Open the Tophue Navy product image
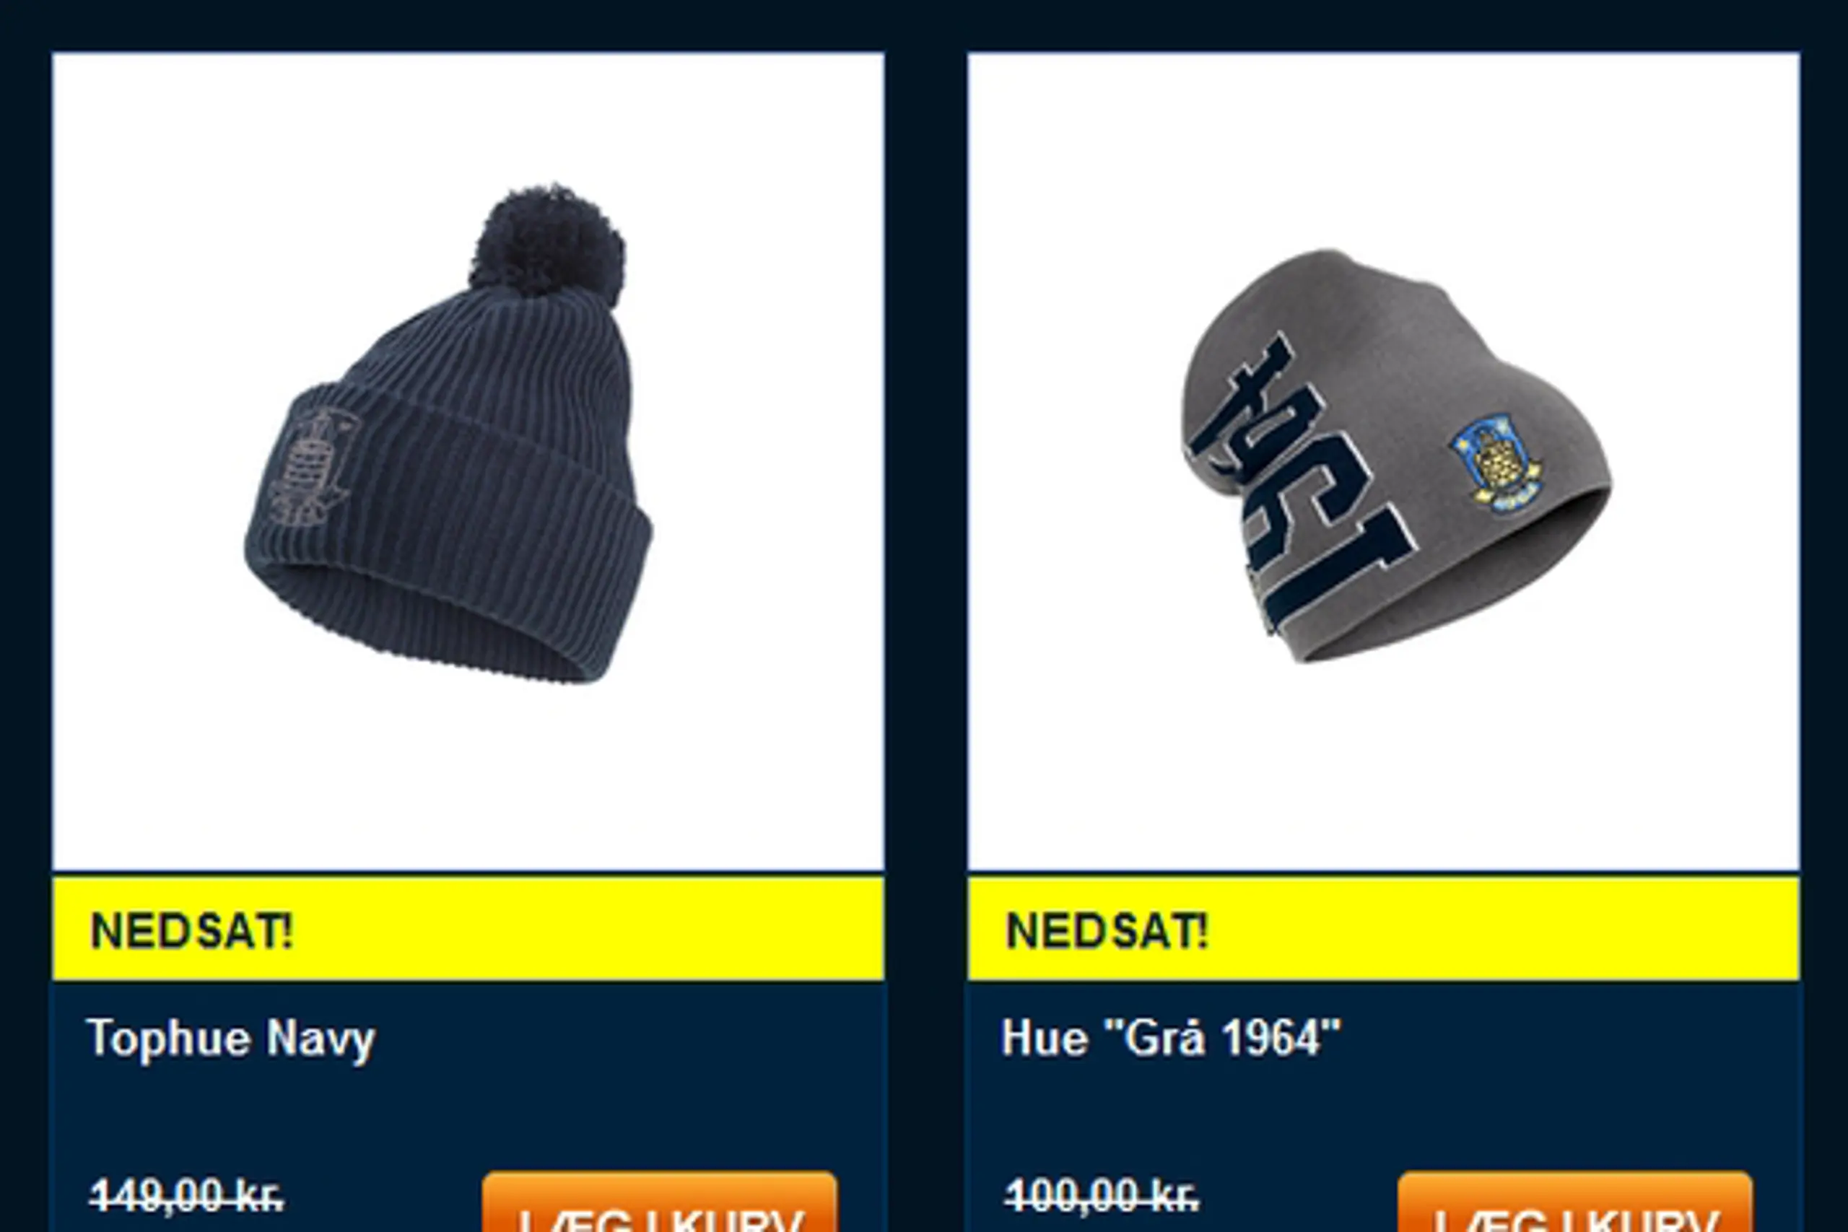The width and height of the screenshot is (1848, 1232). [468, 462]
